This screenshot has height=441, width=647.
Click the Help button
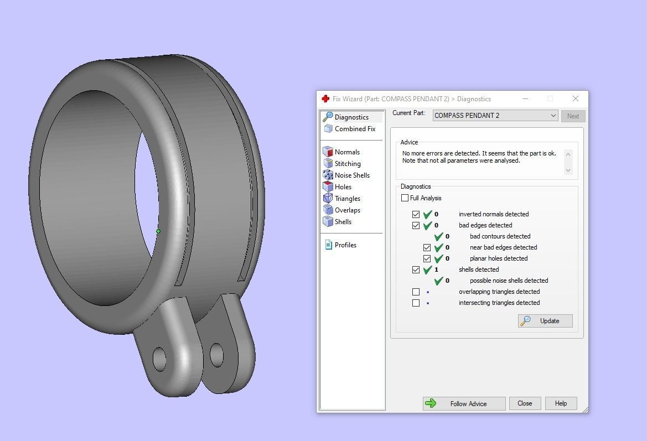tap(561, 403)
